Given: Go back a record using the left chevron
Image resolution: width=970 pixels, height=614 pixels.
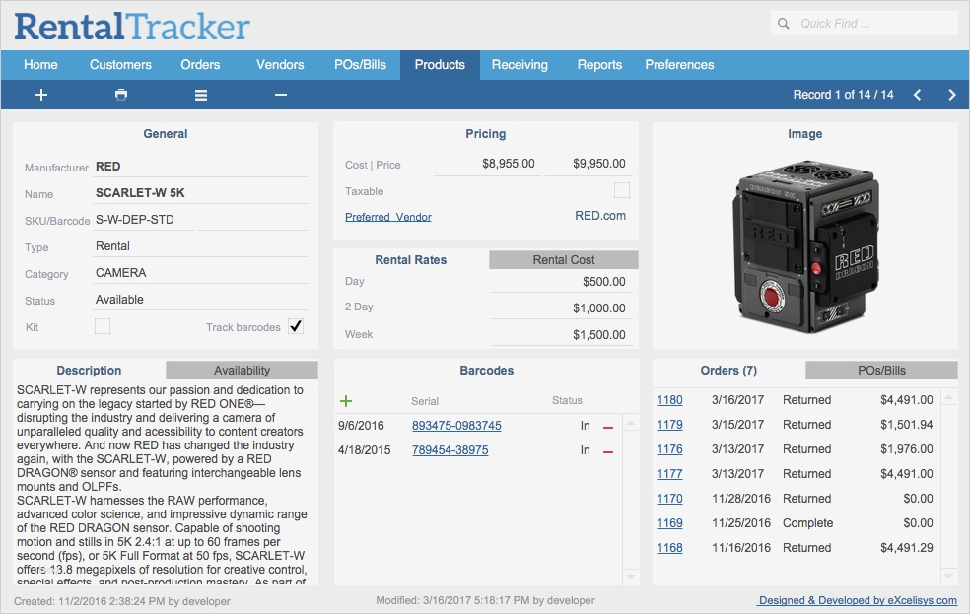Looking at the screenshot, I should (x=917, y=95).
